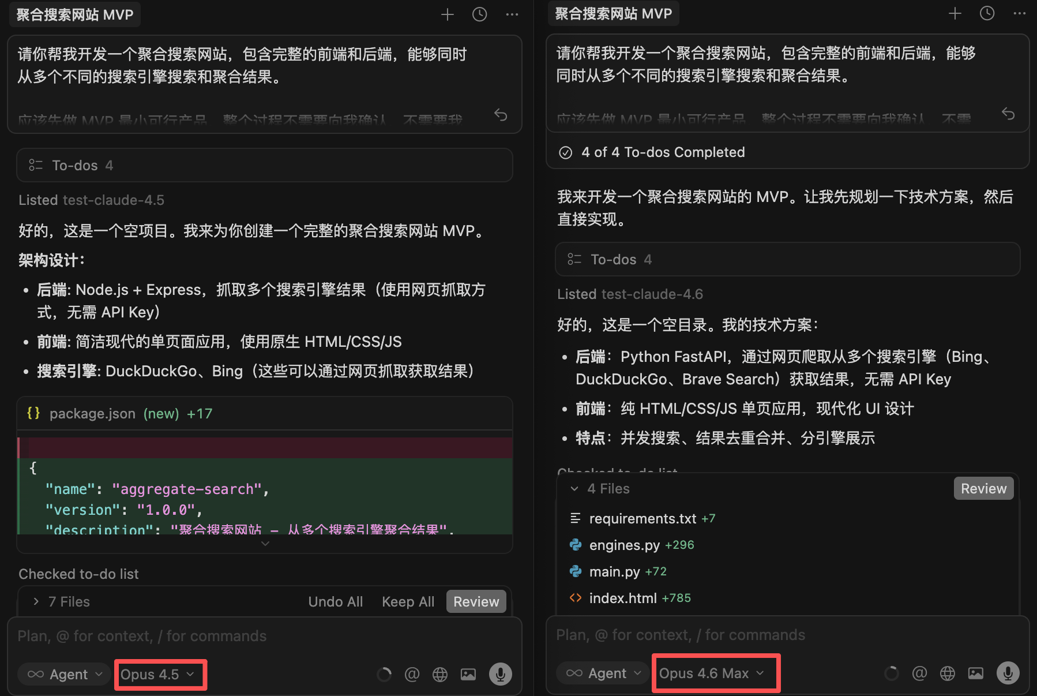Expand the package.json code preview chevron
The height and width of the screenshot is (696, 1037).
click(x=265, y=544)
